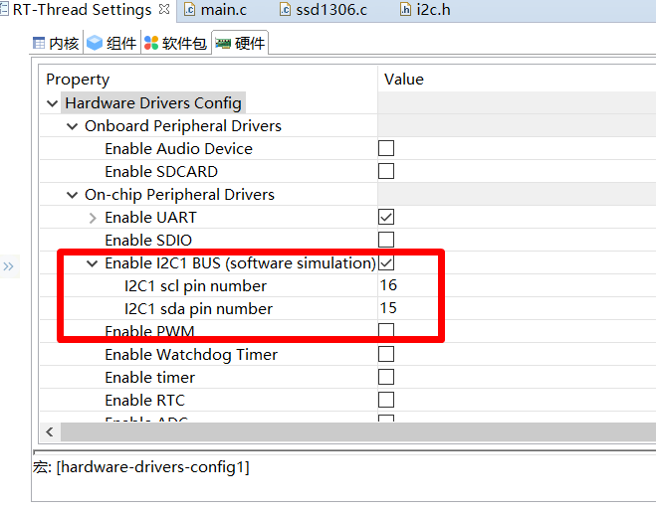
Task: Click the i2c.h header file icon
Action: [405, 9]
